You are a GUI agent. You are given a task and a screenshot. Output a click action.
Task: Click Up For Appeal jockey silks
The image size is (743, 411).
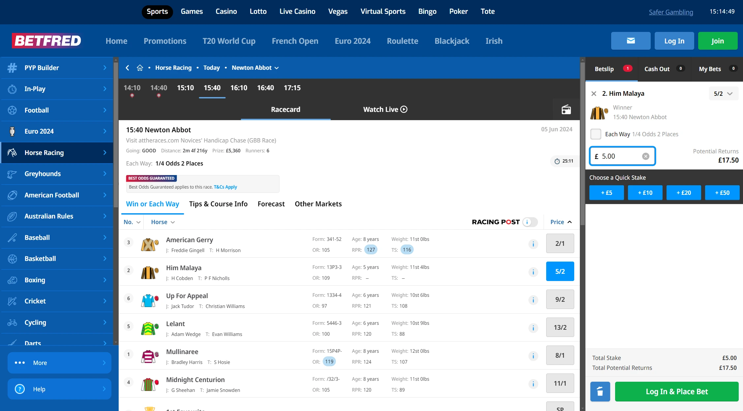pos(150,300)
